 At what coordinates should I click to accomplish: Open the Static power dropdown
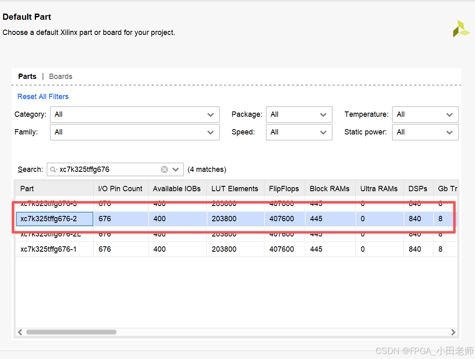coord(425,132)
